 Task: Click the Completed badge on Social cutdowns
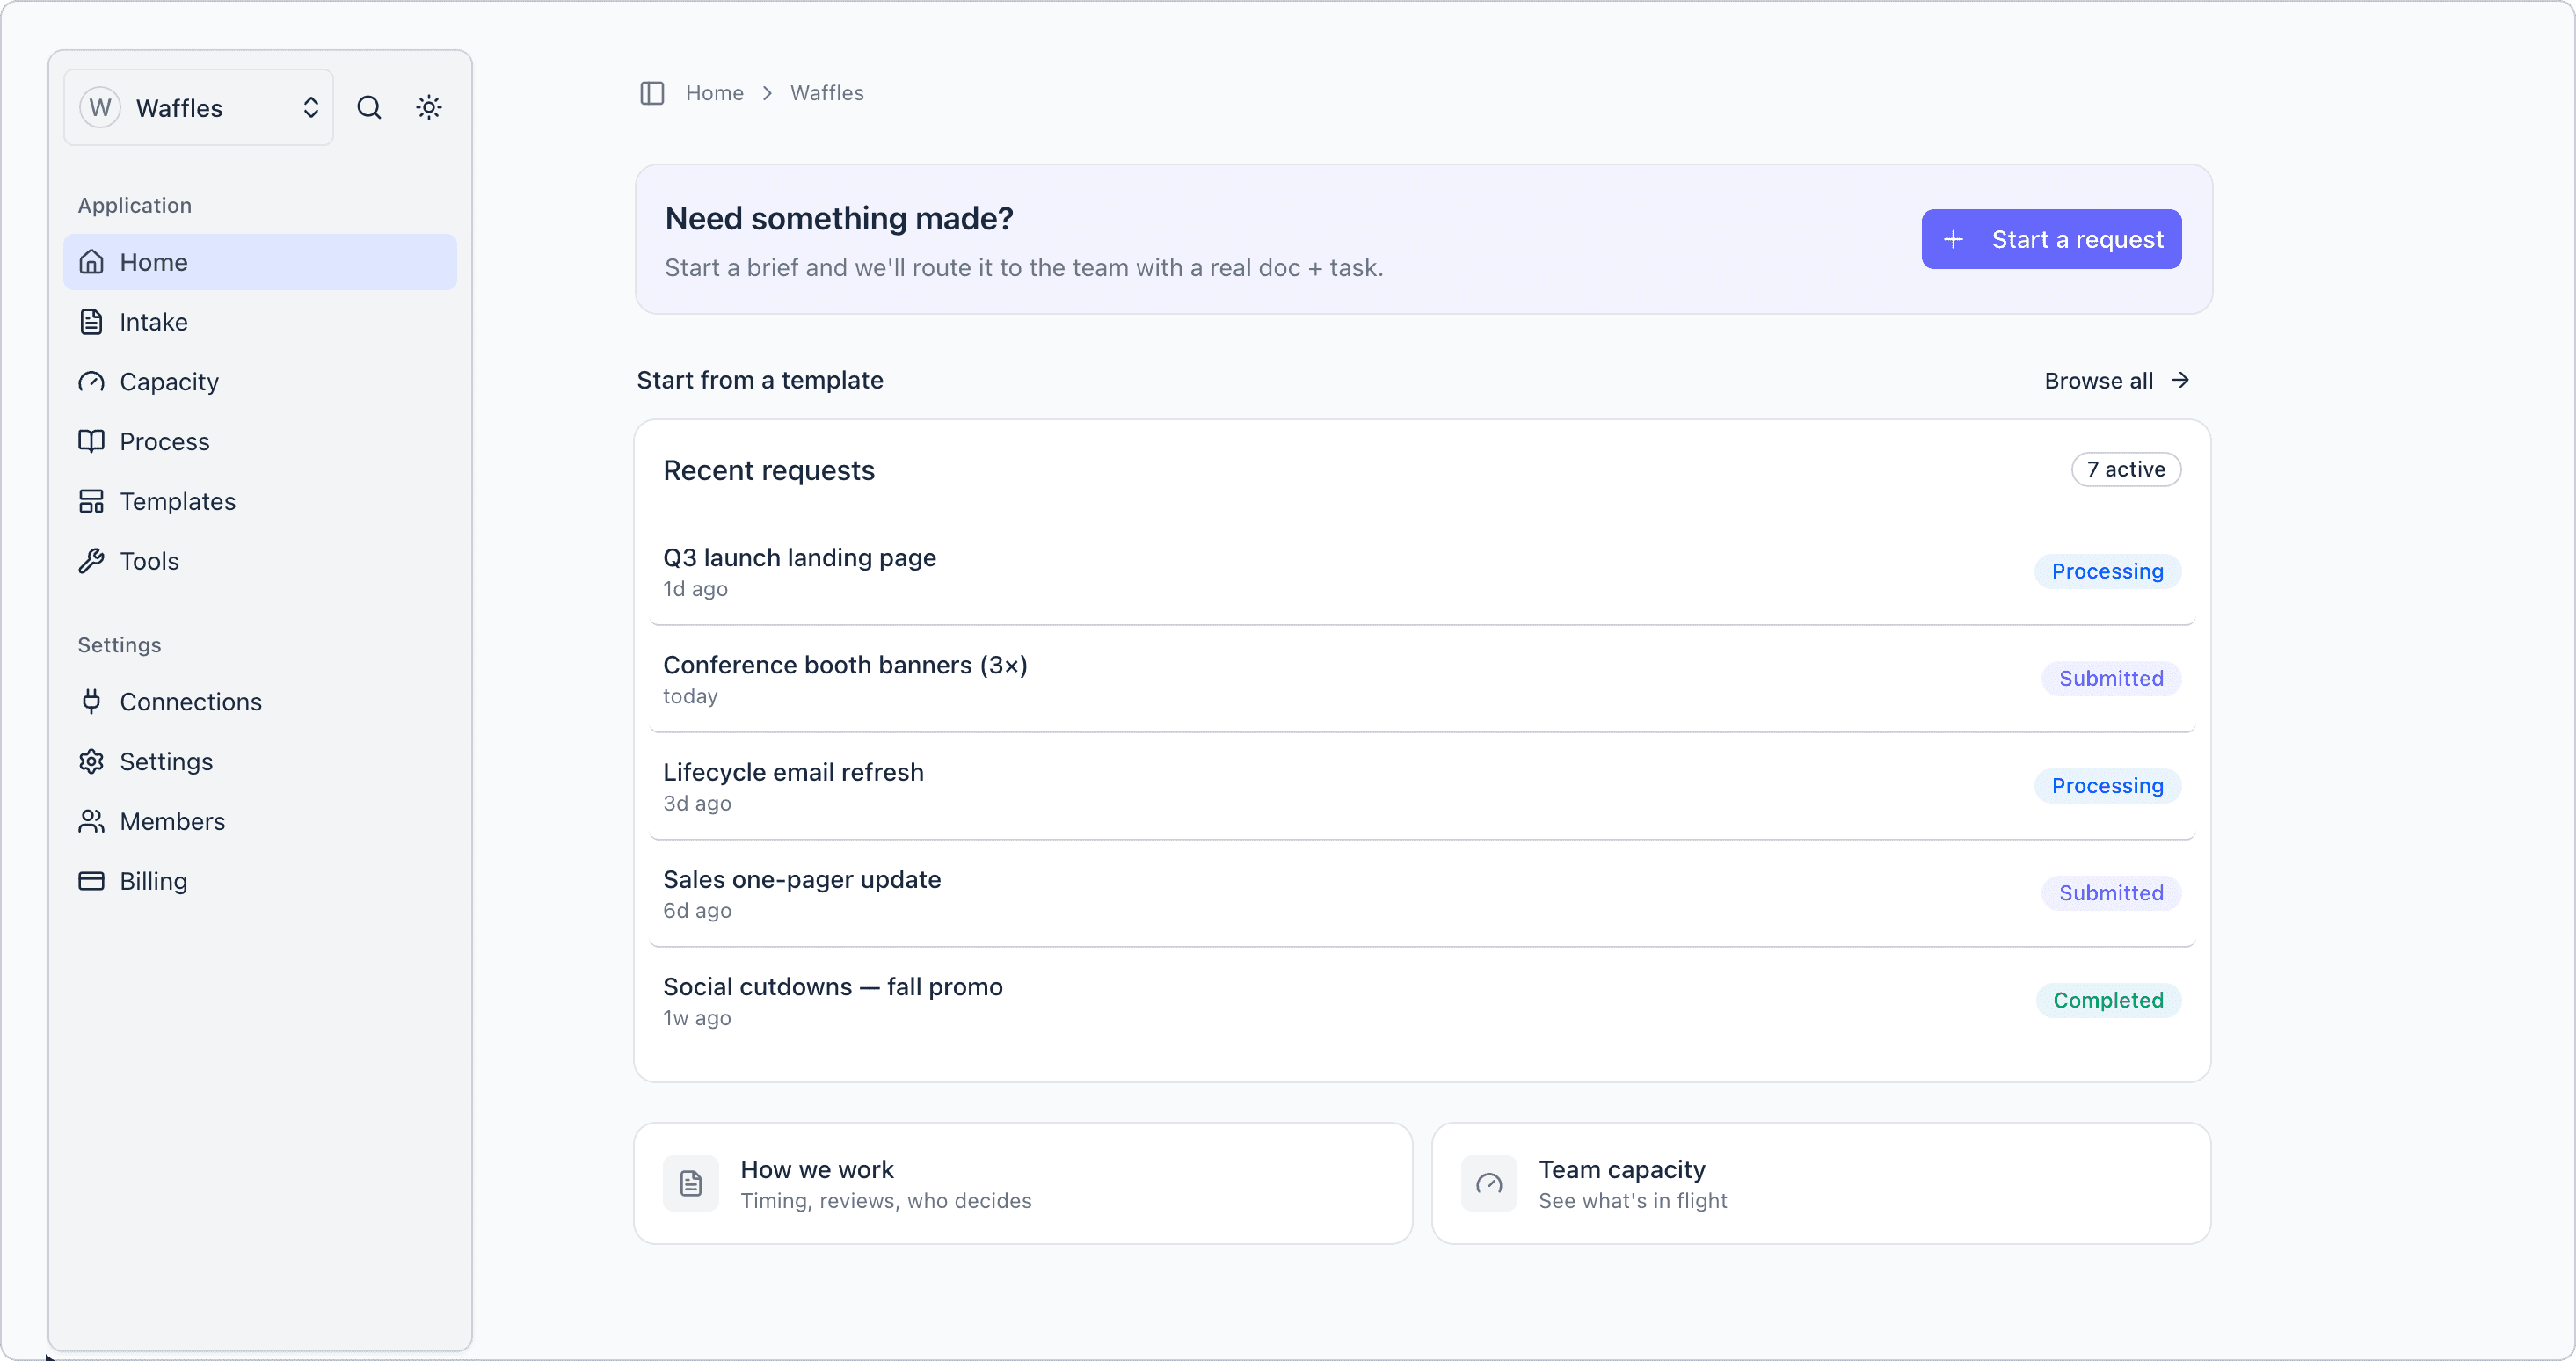(2108, 1001)
